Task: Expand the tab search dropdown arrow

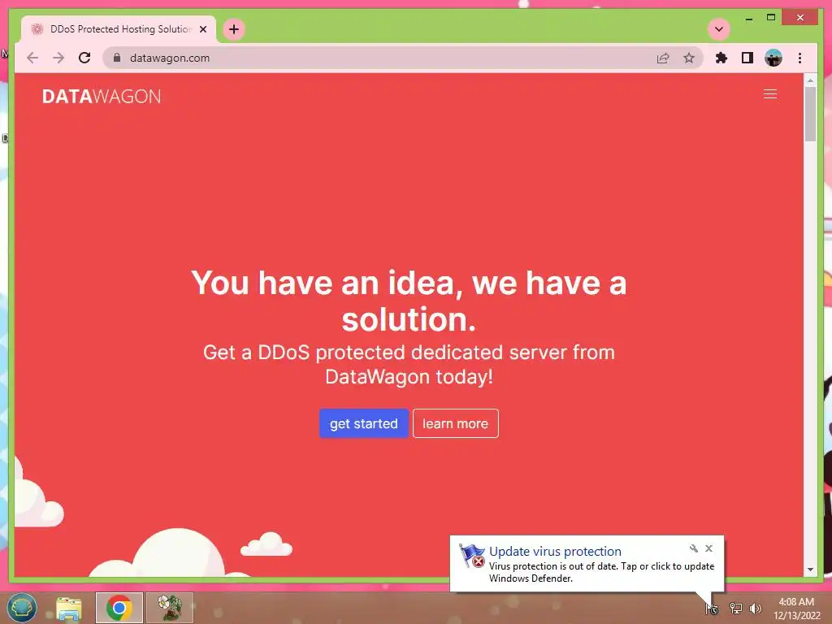Action: tap(719, 29)
